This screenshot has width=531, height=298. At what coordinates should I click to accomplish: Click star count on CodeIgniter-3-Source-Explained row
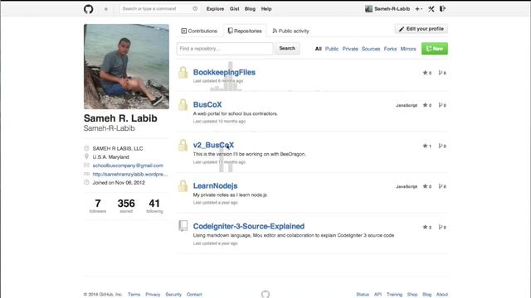tap(427, 227)
